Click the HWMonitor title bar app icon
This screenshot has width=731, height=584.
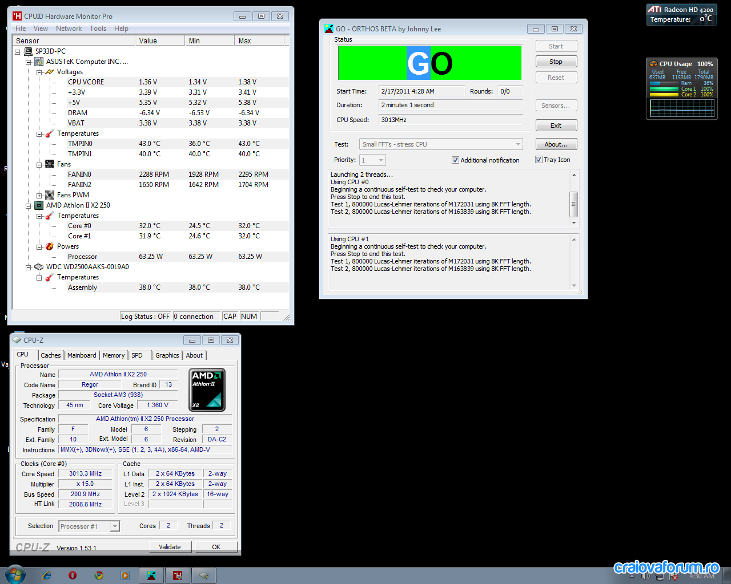(17, 16)
